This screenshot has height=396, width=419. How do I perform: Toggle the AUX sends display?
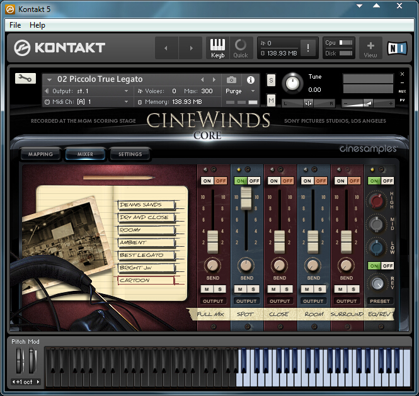pyautogui.click(x=402, y=91)
